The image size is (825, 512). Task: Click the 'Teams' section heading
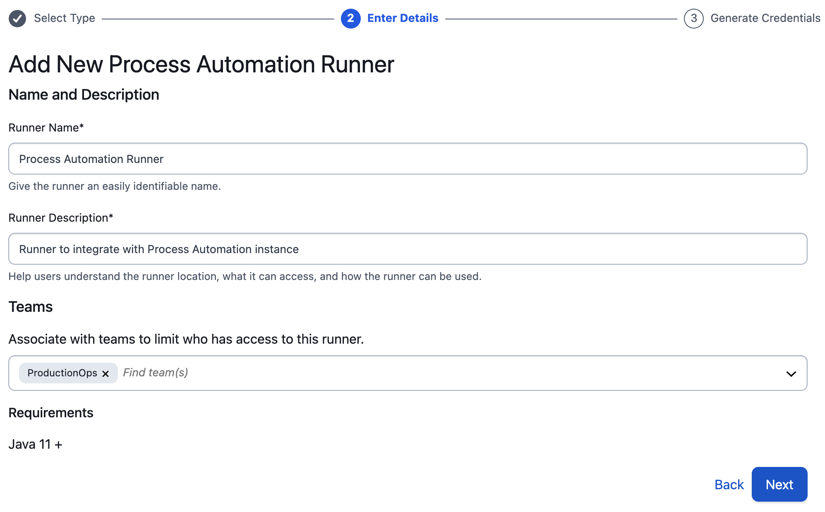pos(31,307)
